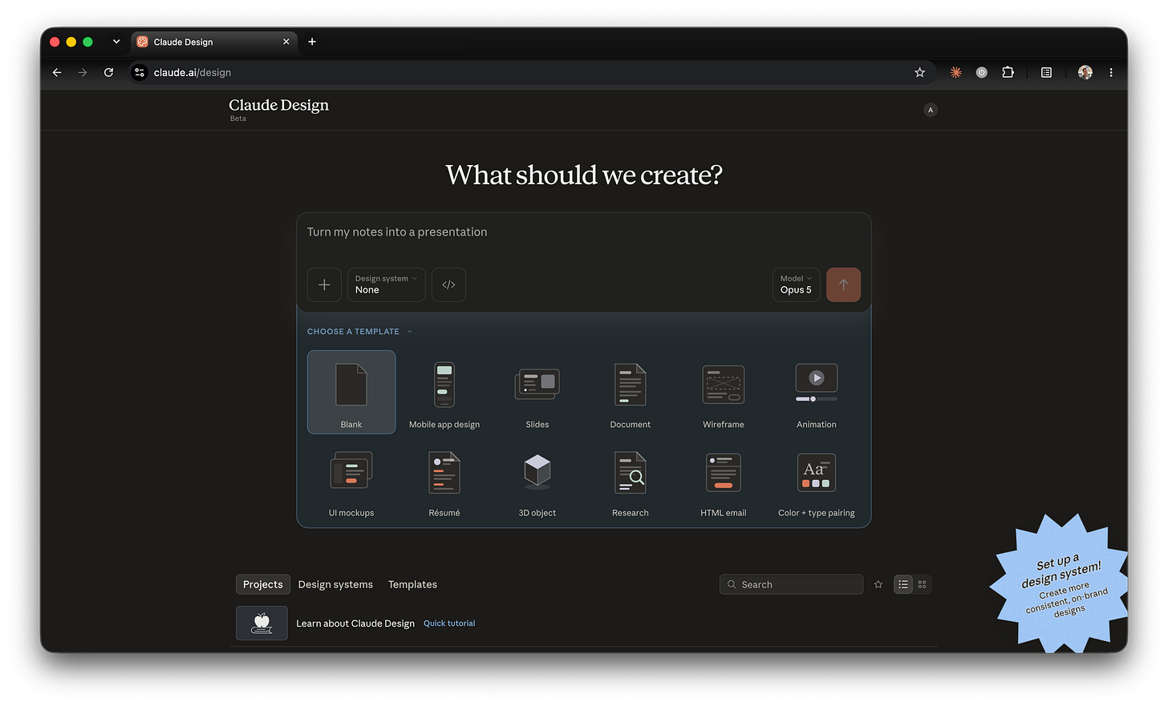Click the Claude Design logo title
The image size is (1168, 706).
pyautogui.click(x=278, y=105)
